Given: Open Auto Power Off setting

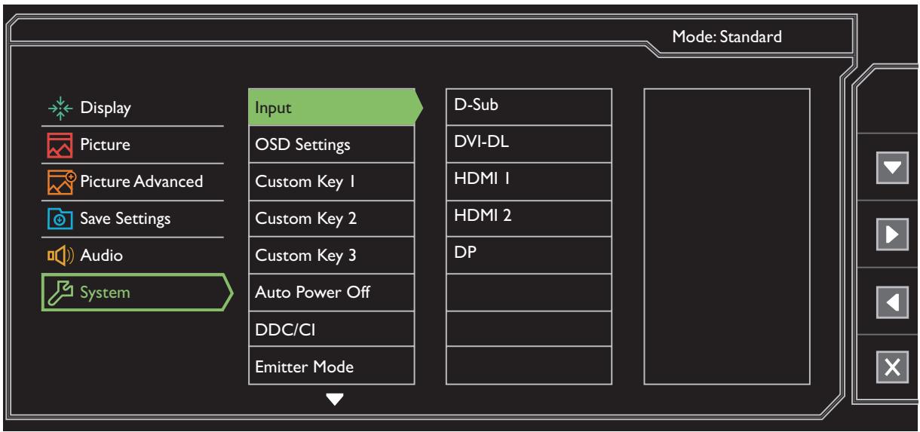Looking at the screenshot, I should [x=332, y=292].
